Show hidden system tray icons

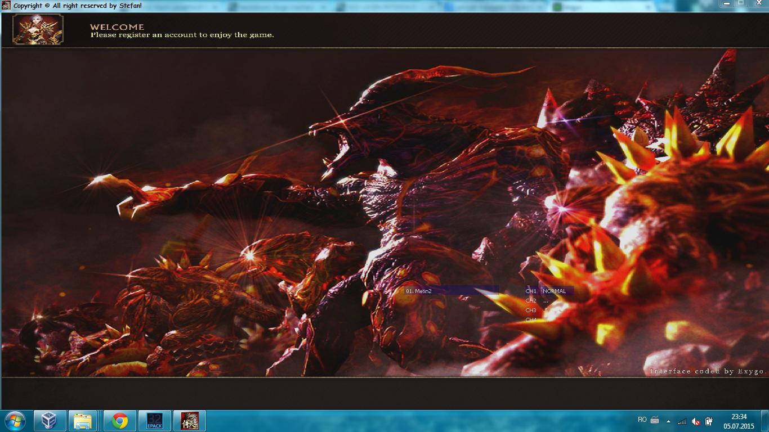tap(668, 421)
